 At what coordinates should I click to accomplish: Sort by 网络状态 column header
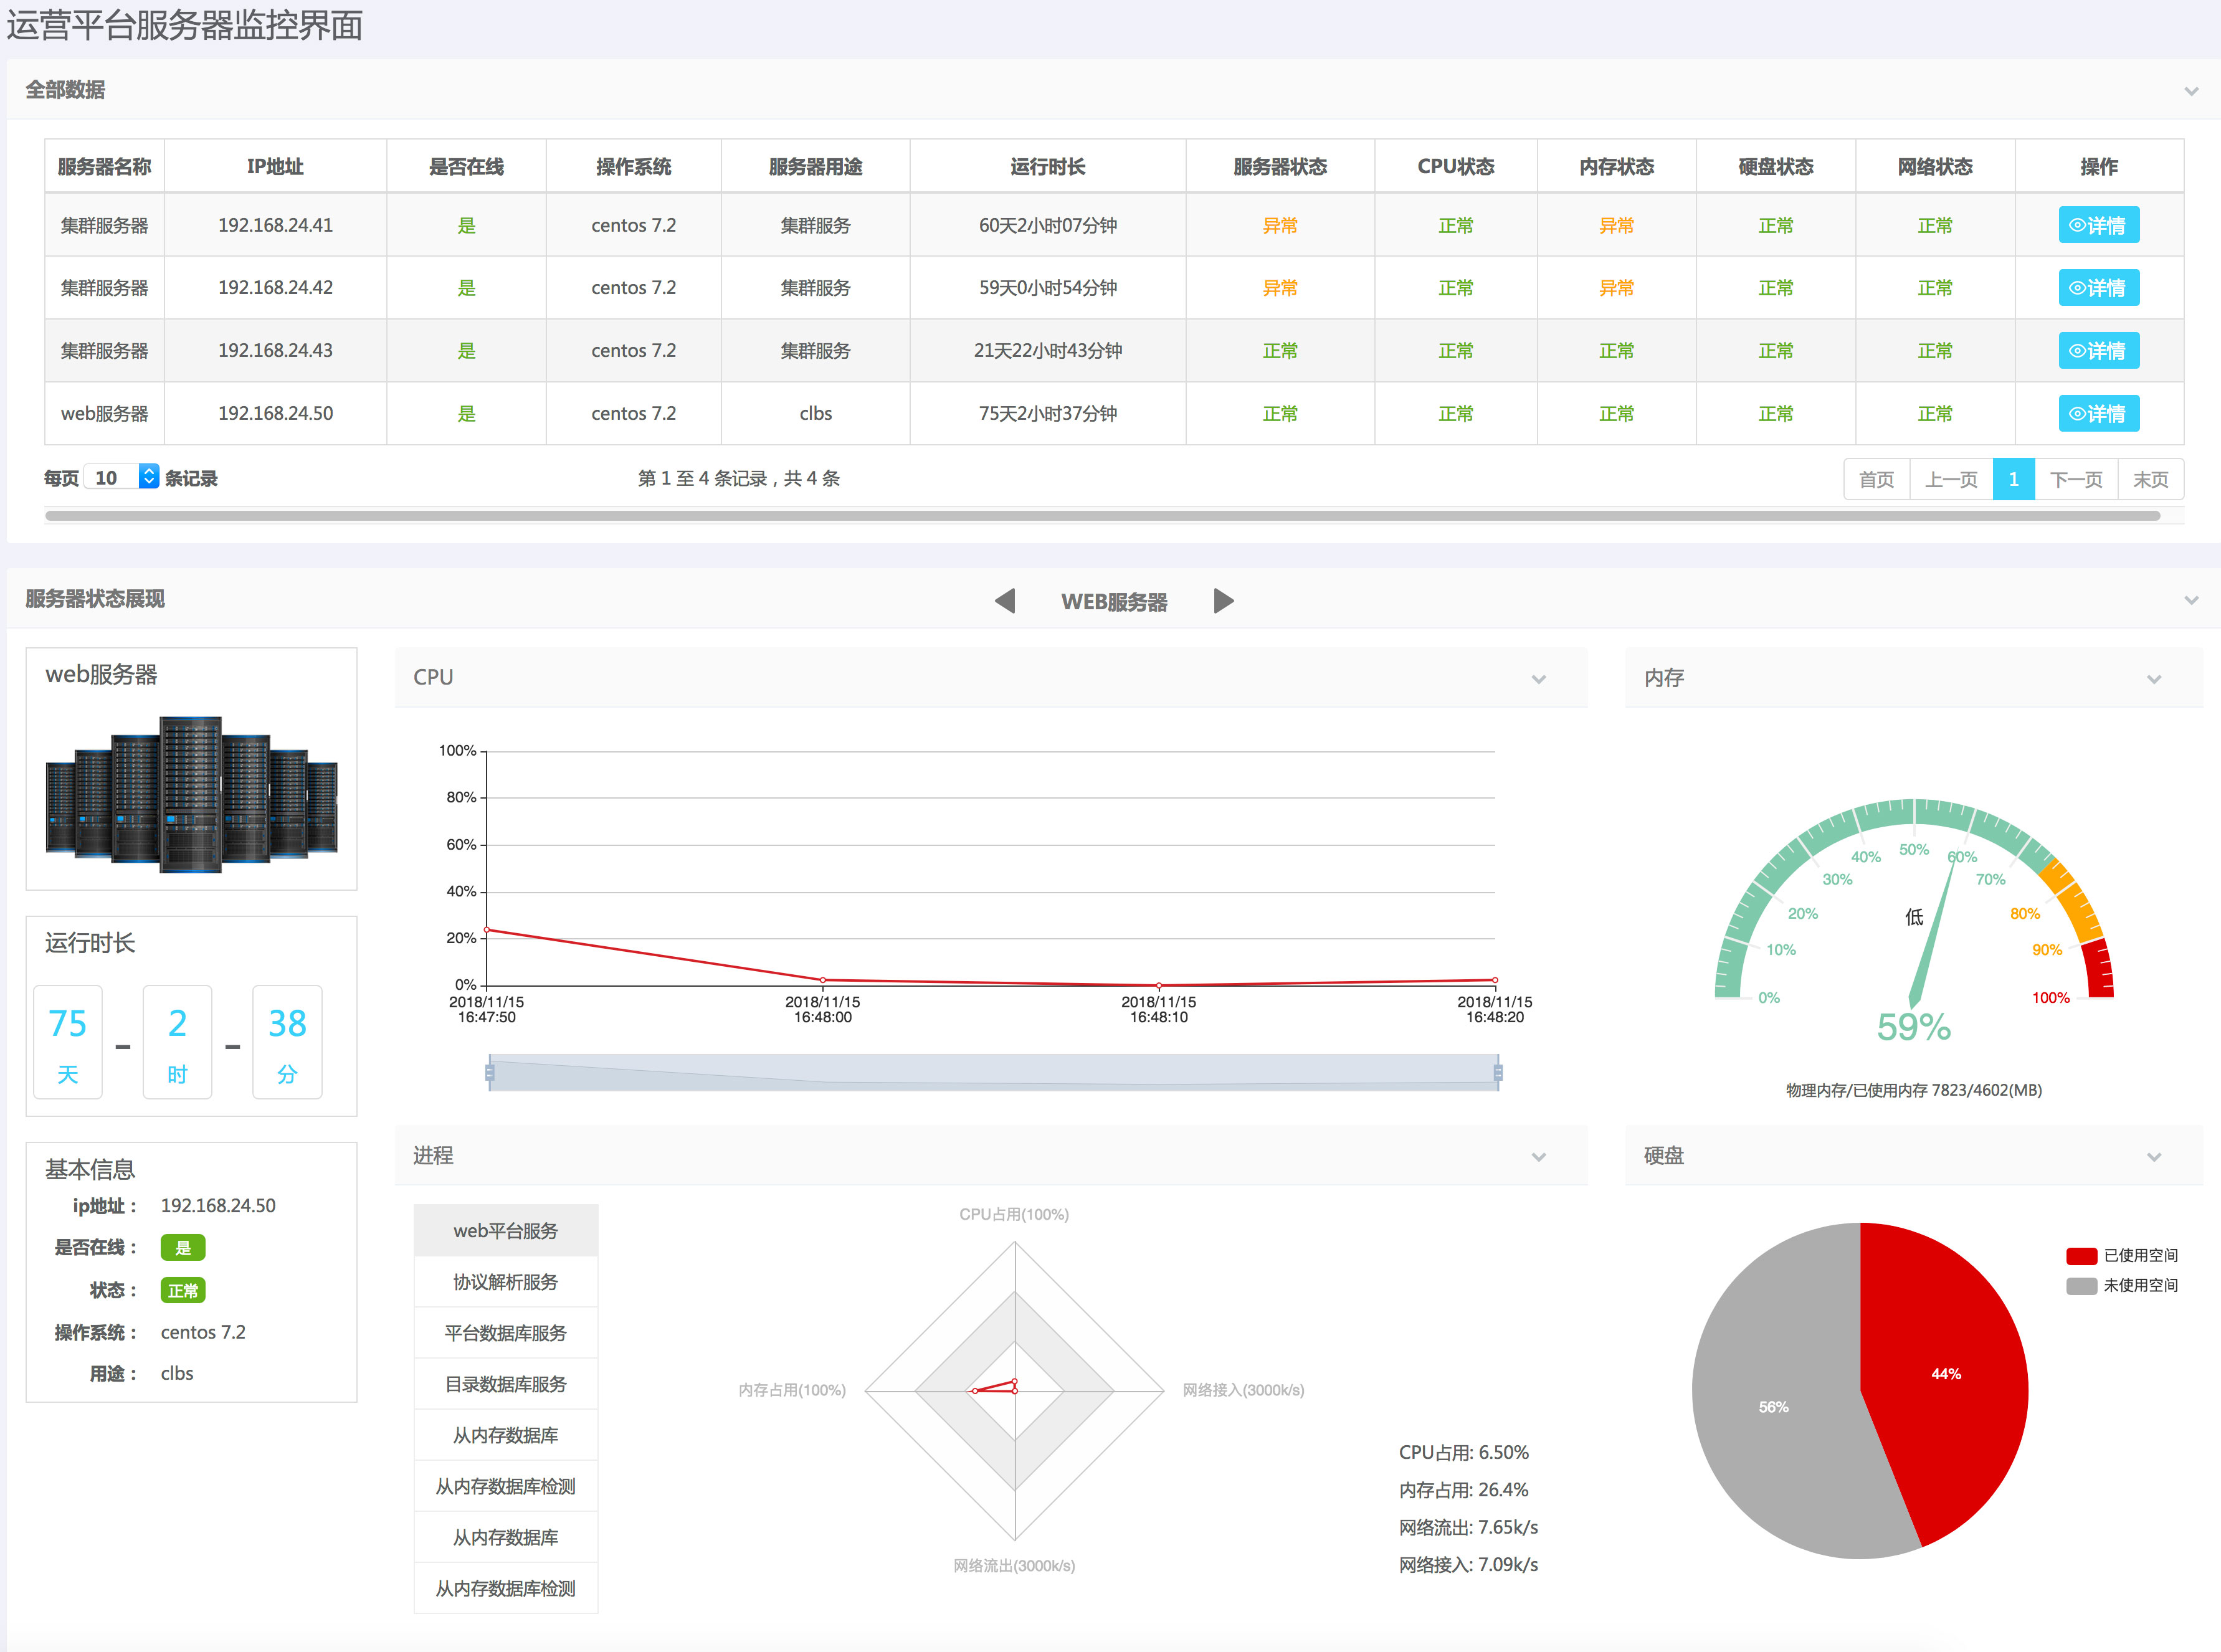[x=1935, y=167]
